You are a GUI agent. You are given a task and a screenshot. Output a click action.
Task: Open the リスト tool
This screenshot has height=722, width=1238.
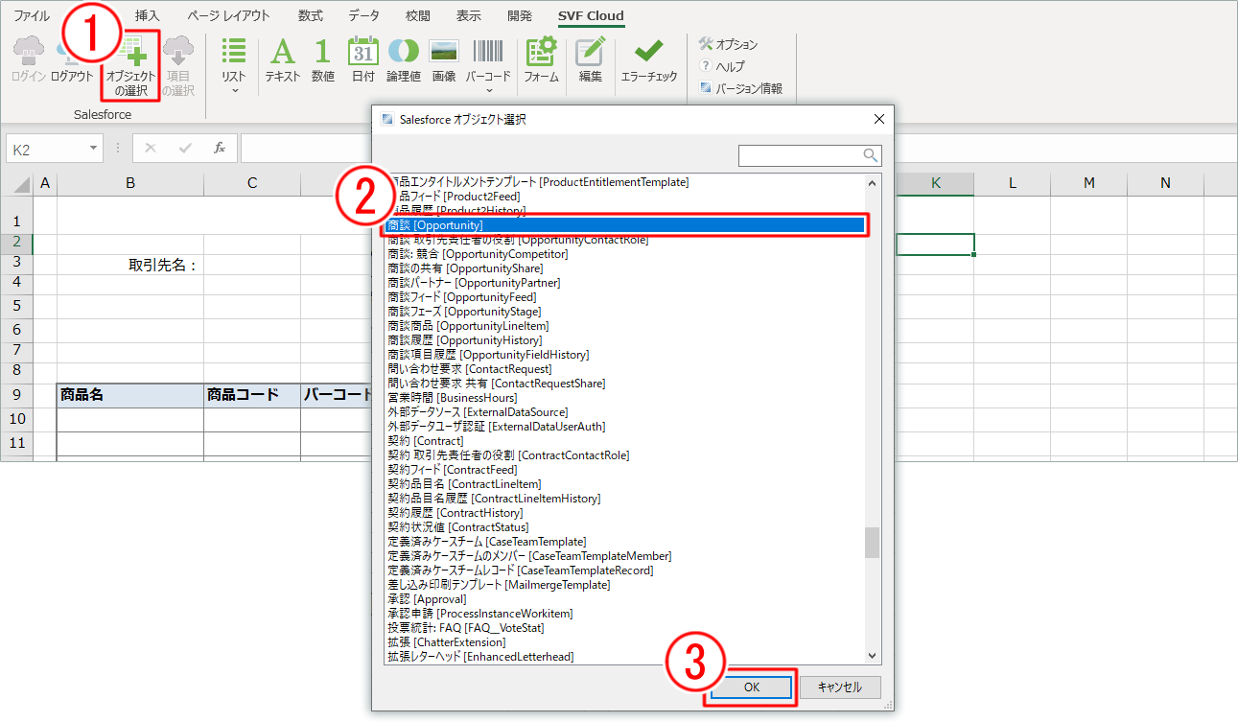[x=234, y=65]
